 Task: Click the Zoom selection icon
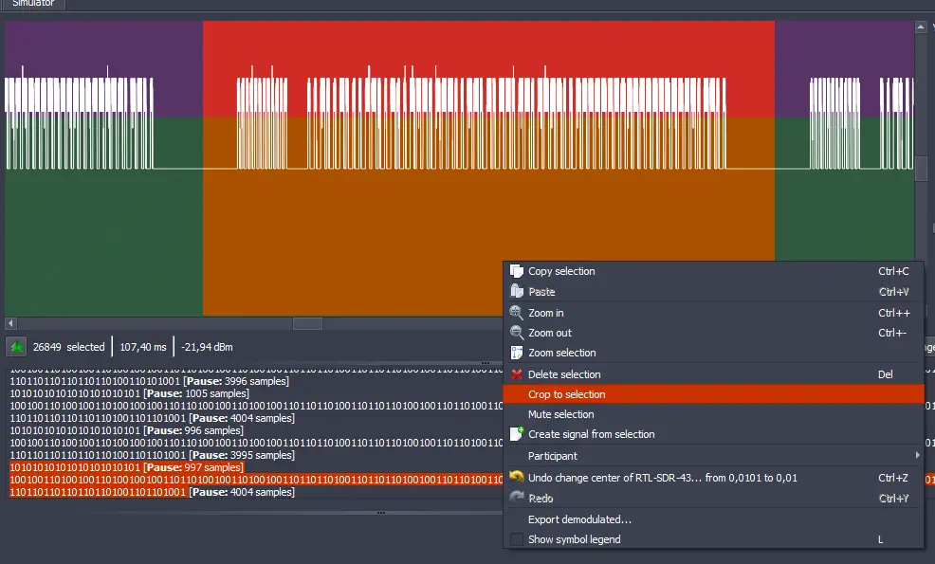[x=517, y=353]
